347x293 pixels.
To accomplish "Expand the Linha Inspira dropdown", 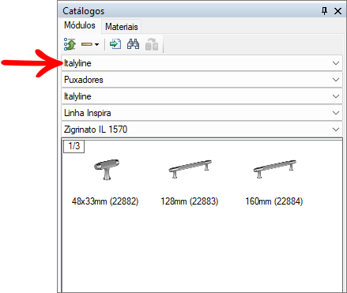I will click(x=202, y=113).
